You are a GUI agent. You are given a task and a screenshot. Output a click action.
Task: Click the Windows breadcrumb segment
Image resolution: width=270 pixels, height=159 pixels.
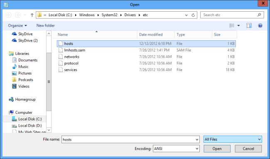pos(87,15)
